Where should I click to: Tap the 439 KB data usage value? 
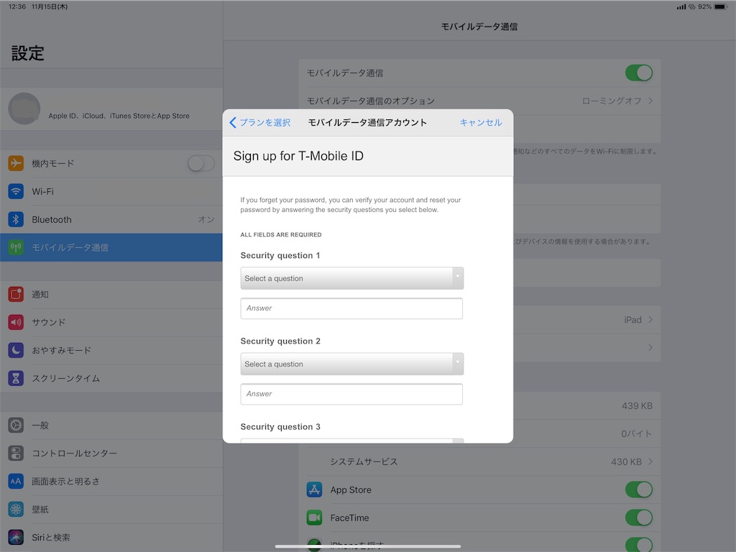click(x=637, y=405)
